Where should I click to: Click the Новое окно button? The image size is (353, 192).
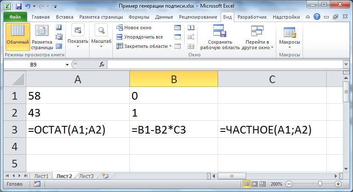pos(134,28)
